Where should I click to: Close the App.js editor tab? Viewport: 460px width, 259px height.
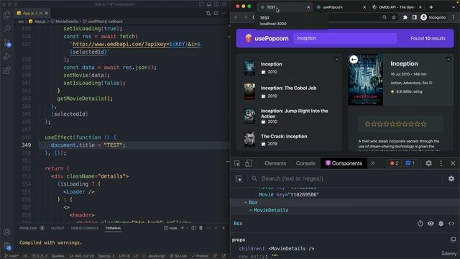46,13
